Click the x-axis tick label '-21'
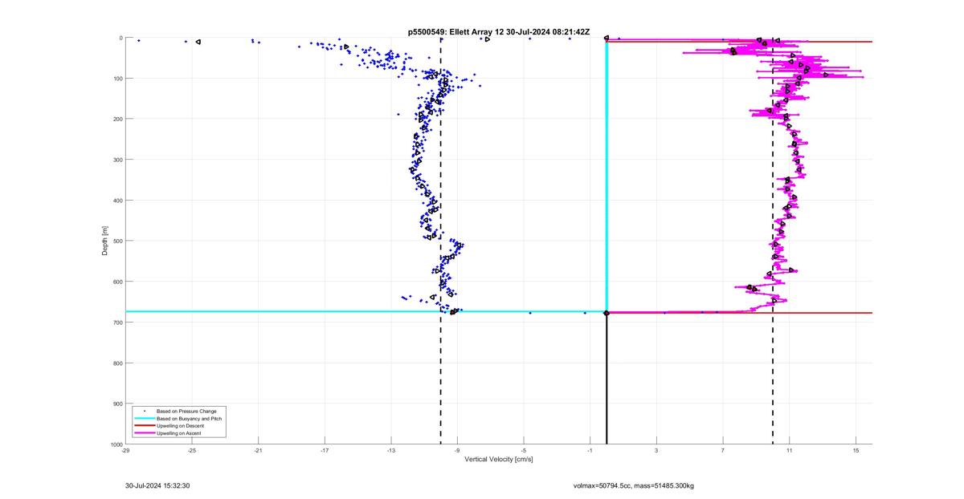The image size is (964, 499). (258, 451)
